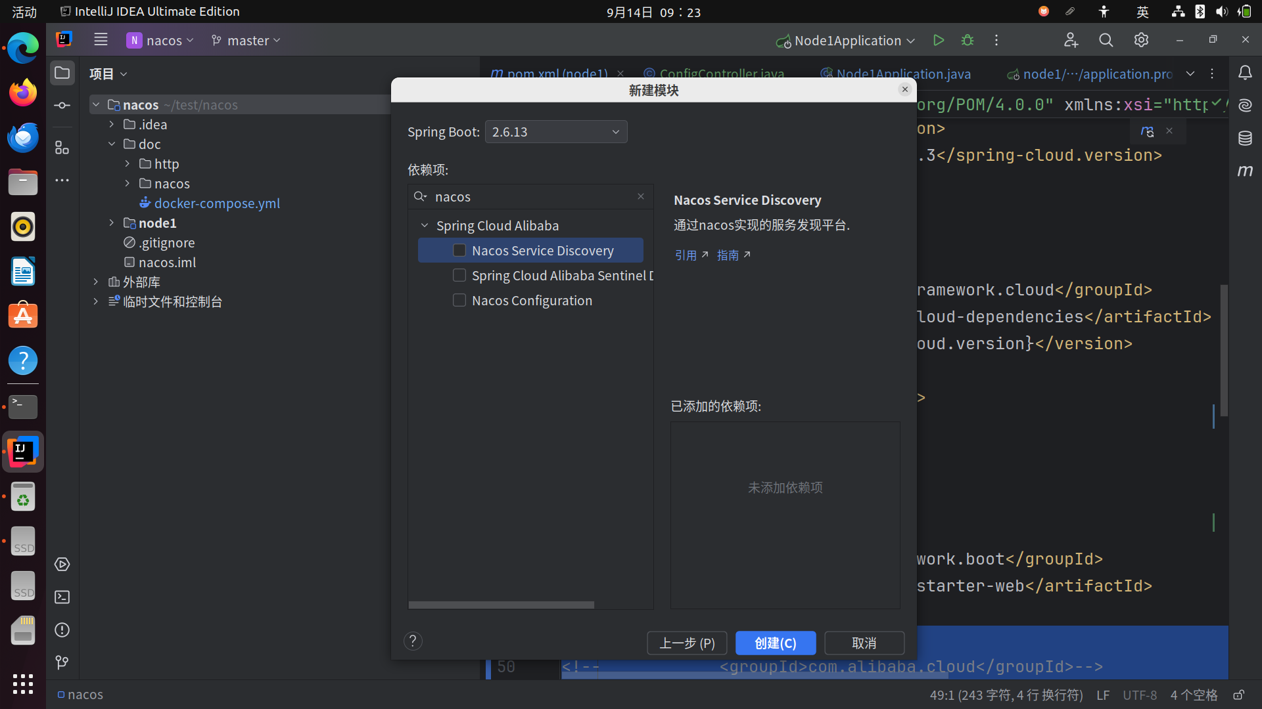Open Show Applications grid in dock
The height and width of the screenshot is (709, 1262).
coord(23,683)
